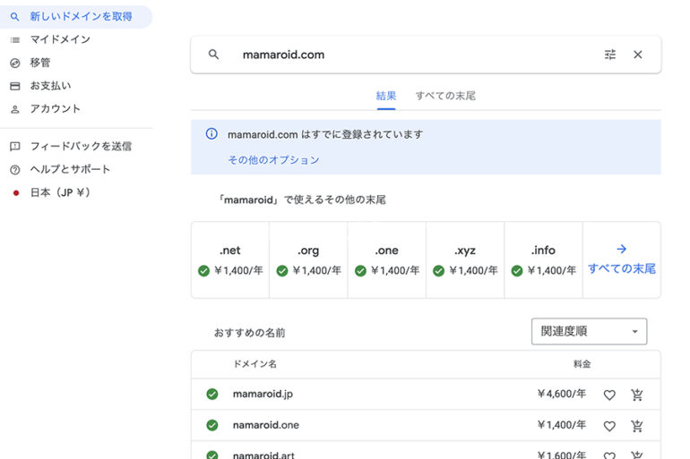Open マイドメイン in sidebar
Image resolution: width=690 pixels, height=459 pixels.
tap(60, 39)
